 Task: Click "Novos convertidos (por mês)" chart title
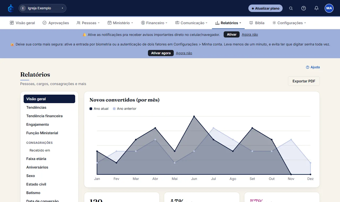(125, 100)
